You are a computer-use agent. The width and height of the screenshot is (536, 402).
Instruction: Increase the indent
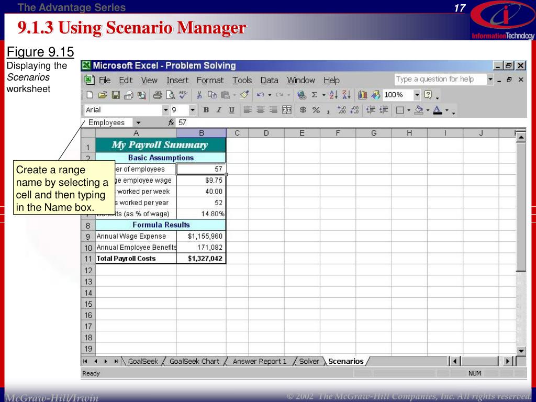384,110
